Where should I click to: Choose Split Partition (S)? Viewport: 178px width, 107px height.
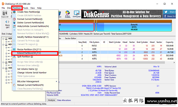tap(35, 57)
